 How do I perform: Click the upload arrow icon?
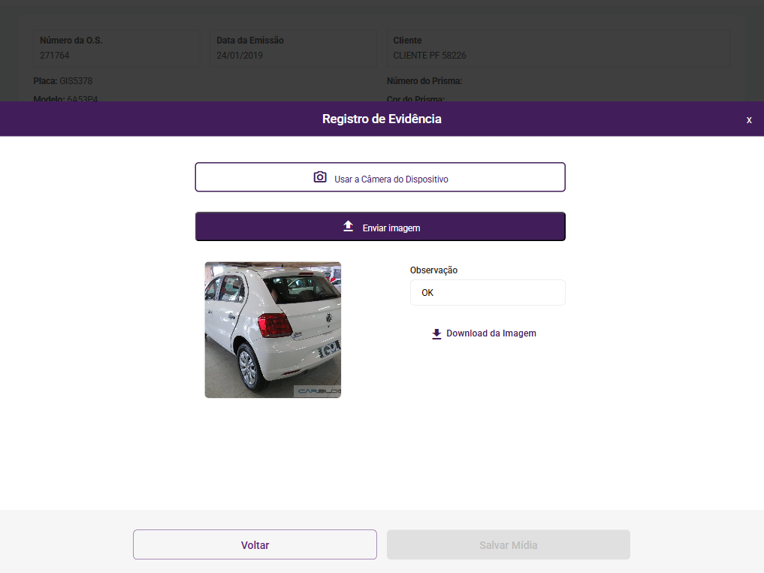point(348,226)
